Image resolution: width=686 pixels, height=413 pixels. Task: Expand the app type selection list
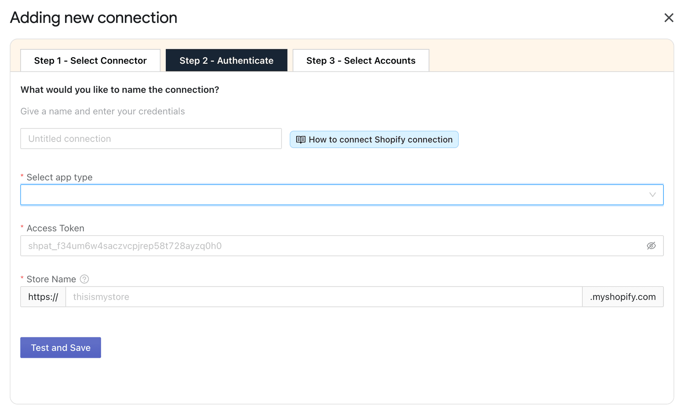tap(342, 195)
